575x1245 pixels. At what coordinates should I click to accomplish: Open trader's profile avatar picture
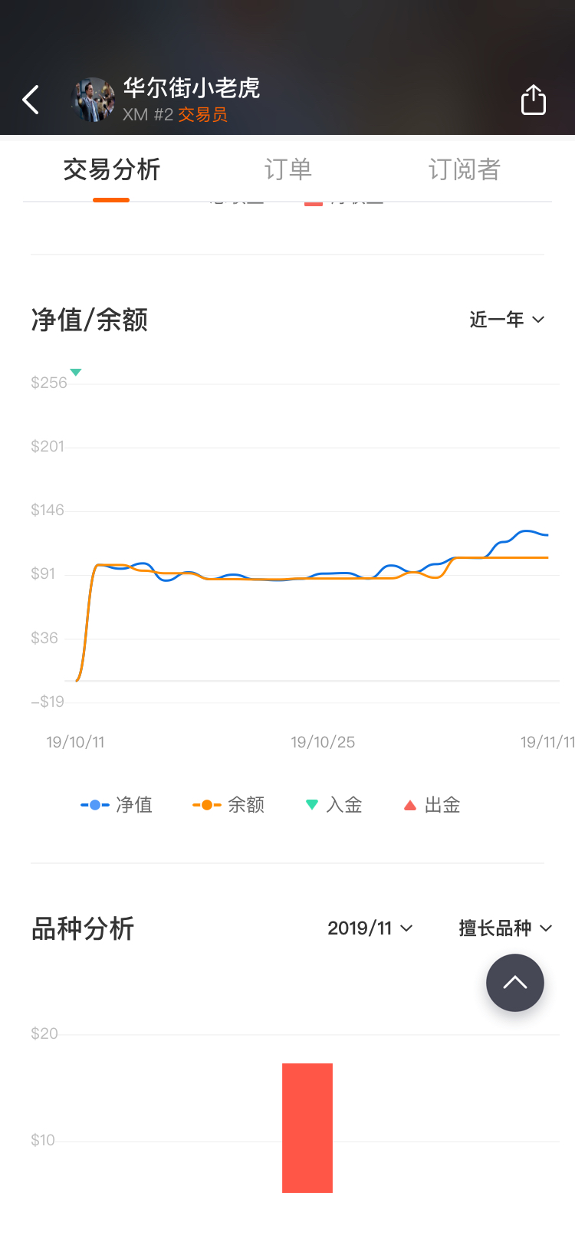(93, 100)
